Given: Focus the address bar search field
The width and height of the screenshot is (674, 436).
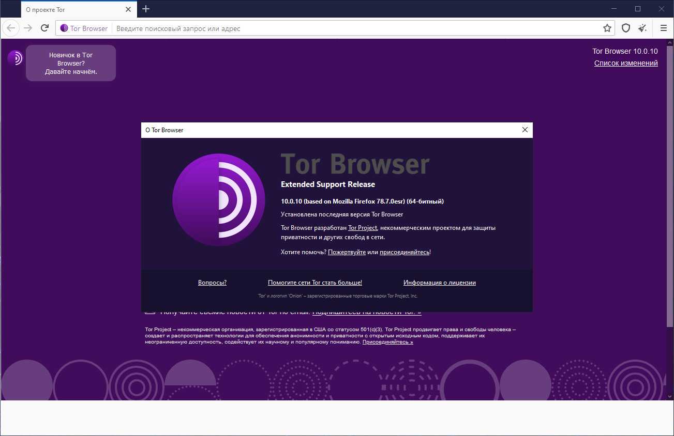Looking at the screenshot, I should pyautogui.click(x=357, y=28).
